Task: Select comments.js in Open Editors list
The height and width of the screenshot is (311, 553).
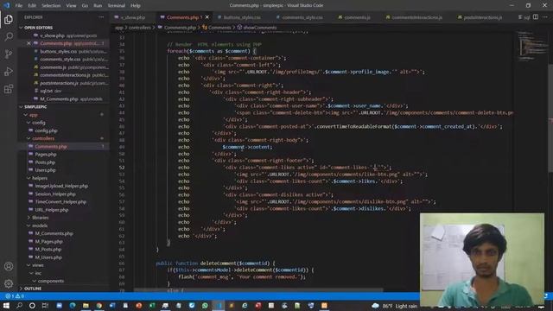Action: pos(53,67)
